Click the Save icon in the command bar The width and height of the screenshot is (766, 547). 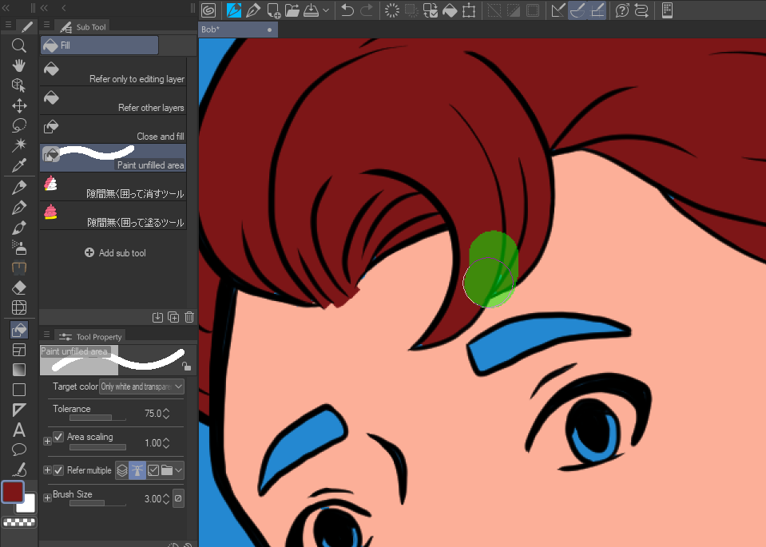click(x=312, y=10)
